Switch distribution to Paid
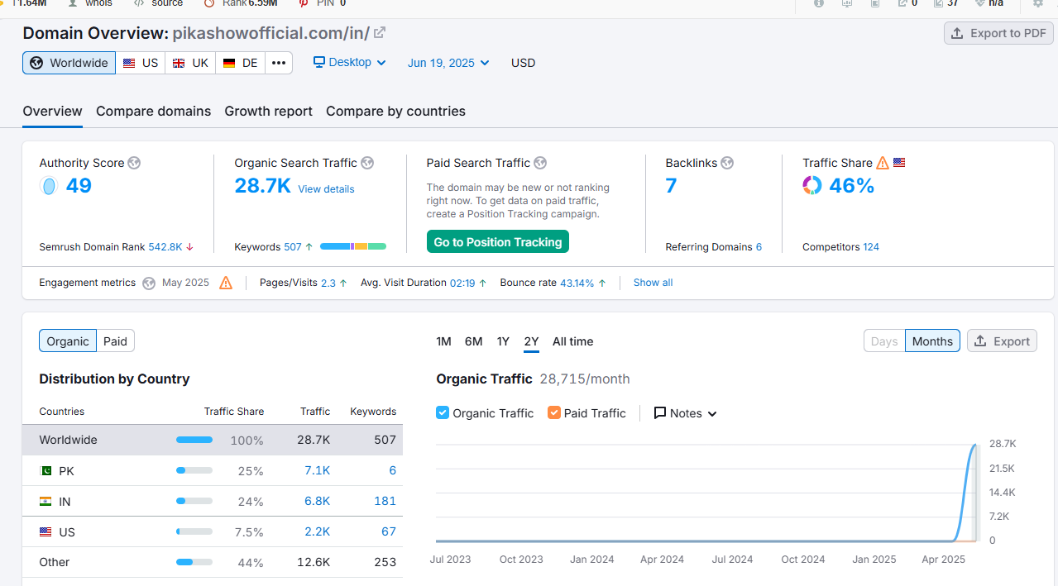 tap(116, 341)
